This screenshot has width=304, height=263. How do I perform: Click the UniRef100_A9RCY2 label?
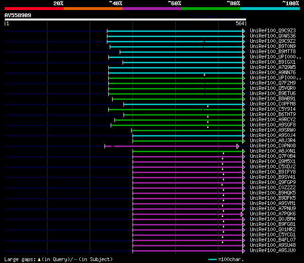pos(273,120)
